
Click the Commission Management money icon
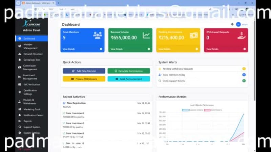coord(20,67)
